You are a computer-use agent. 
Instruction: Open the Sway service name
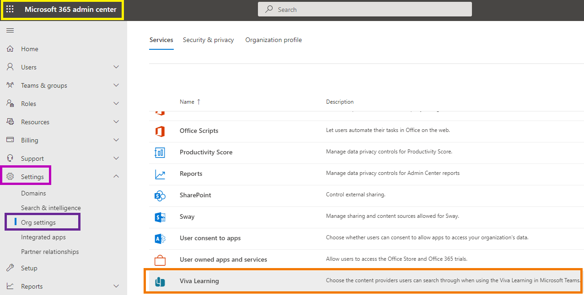187,216
